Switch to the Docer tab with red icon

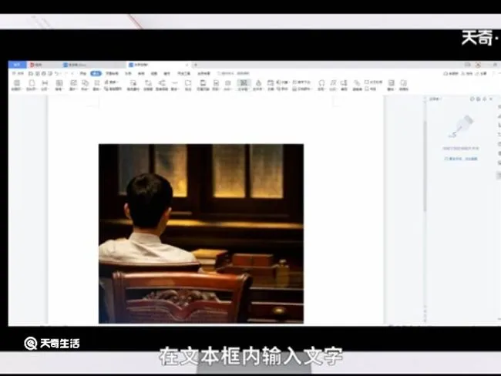pyautogui.click(x=36, y=65)
